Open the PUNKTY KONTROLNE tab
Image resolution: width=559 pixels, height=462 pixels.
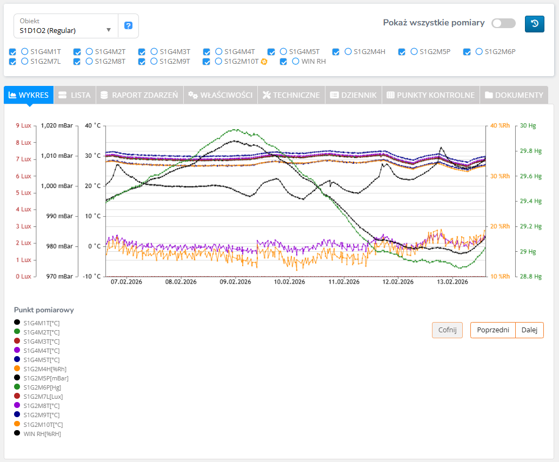[x=430, y=95]
